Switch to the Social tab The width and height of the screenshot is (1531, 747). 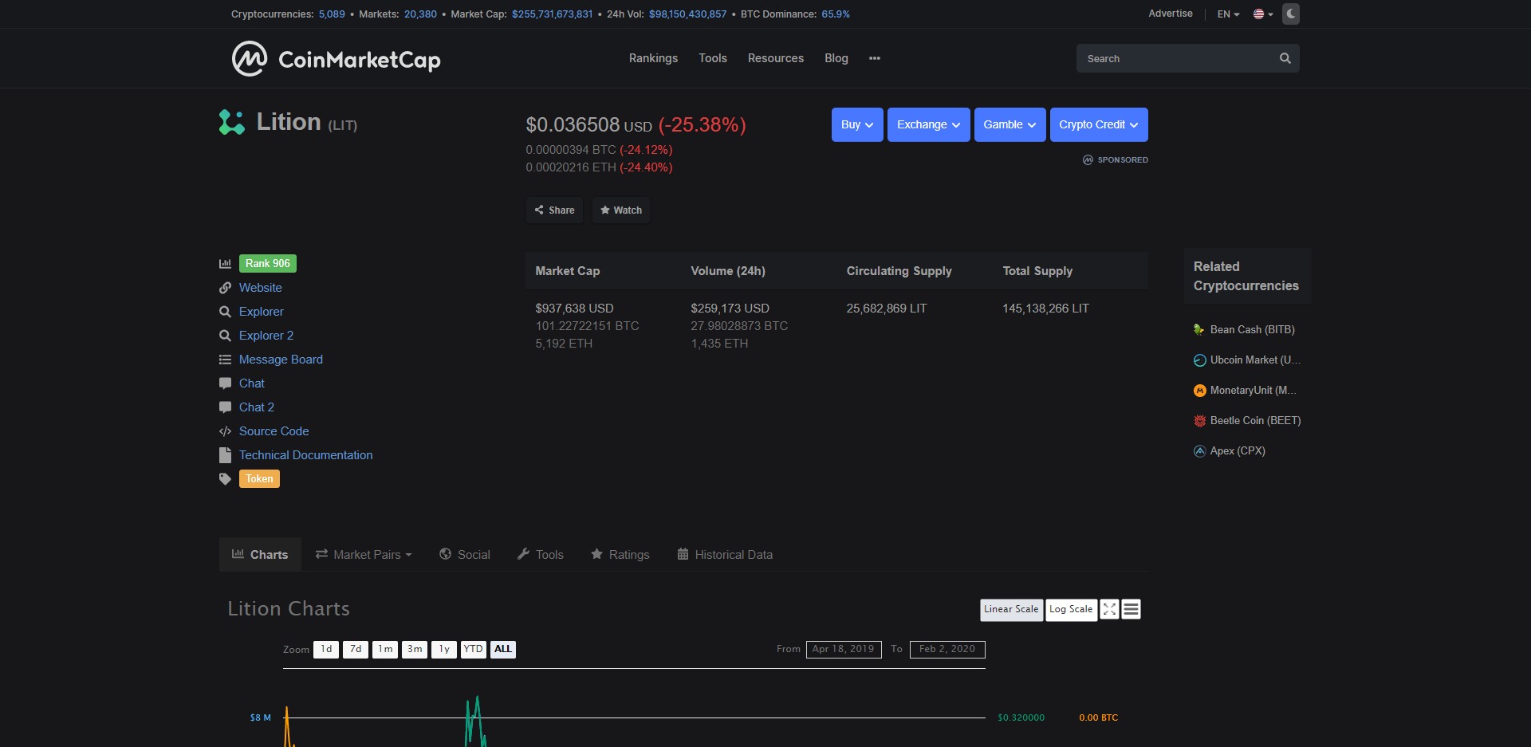click(465, 554)
